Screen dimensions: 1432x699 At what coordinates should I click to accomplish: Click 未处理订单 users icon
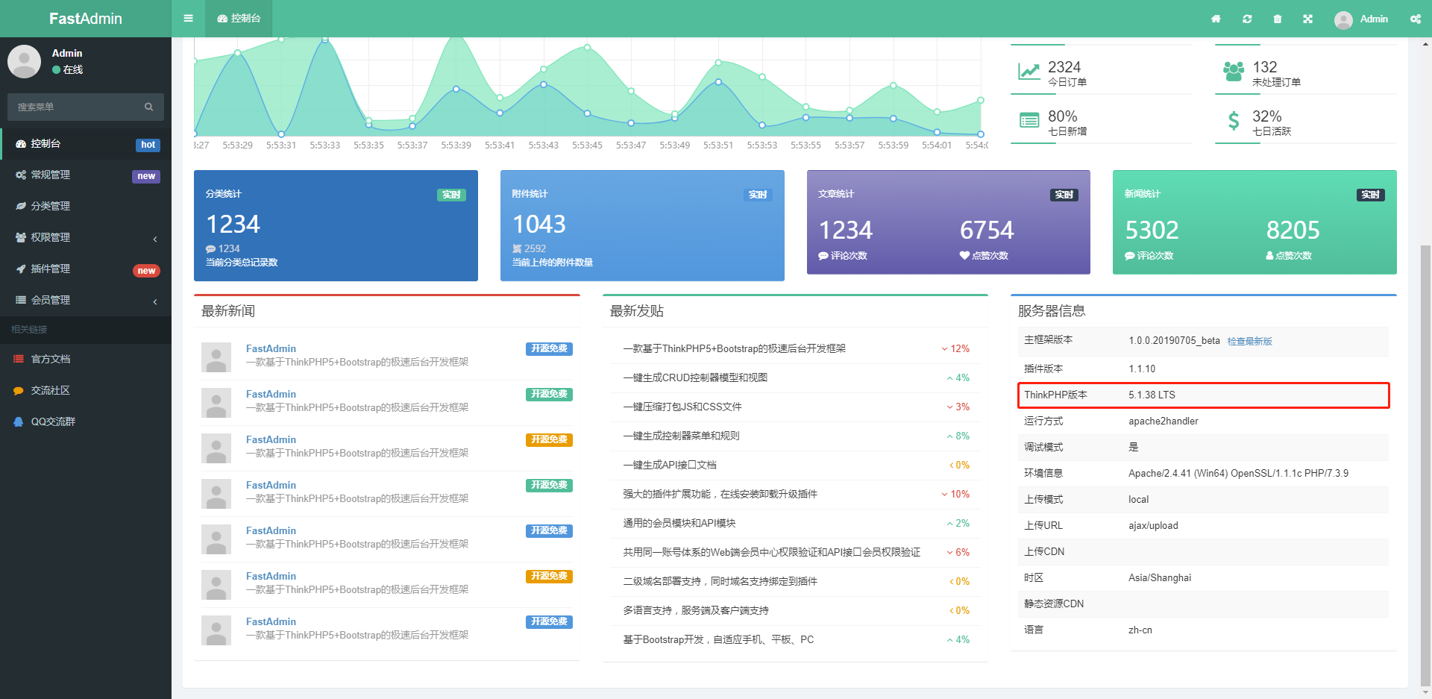coord(1234,71)
